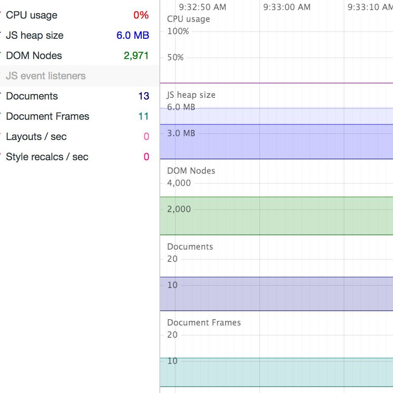
Task: Click the JS heap size chart title
Action: [x=191, y=95]
